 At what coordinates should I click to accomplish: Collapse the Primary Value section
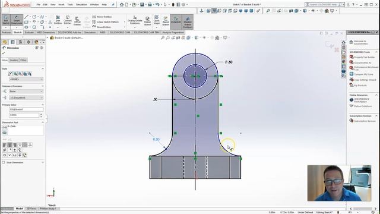tap(43, 105)
